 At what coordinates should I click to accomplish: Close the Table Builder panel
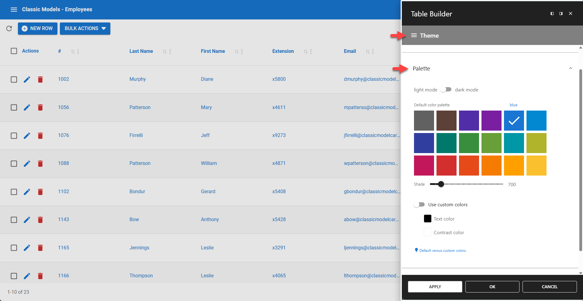click(571, 13)
